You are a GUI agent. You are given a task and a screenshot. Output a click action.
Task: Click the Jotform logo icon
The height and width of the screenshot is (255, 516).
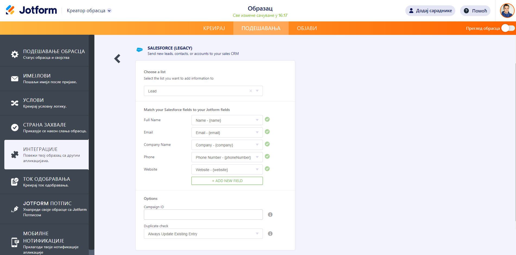pyautogui.click(x=10, y=10)
